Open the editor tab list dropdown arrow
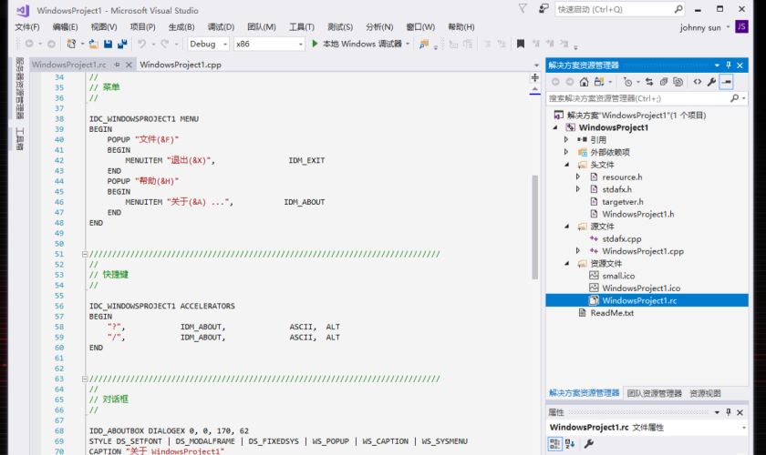 536,66
